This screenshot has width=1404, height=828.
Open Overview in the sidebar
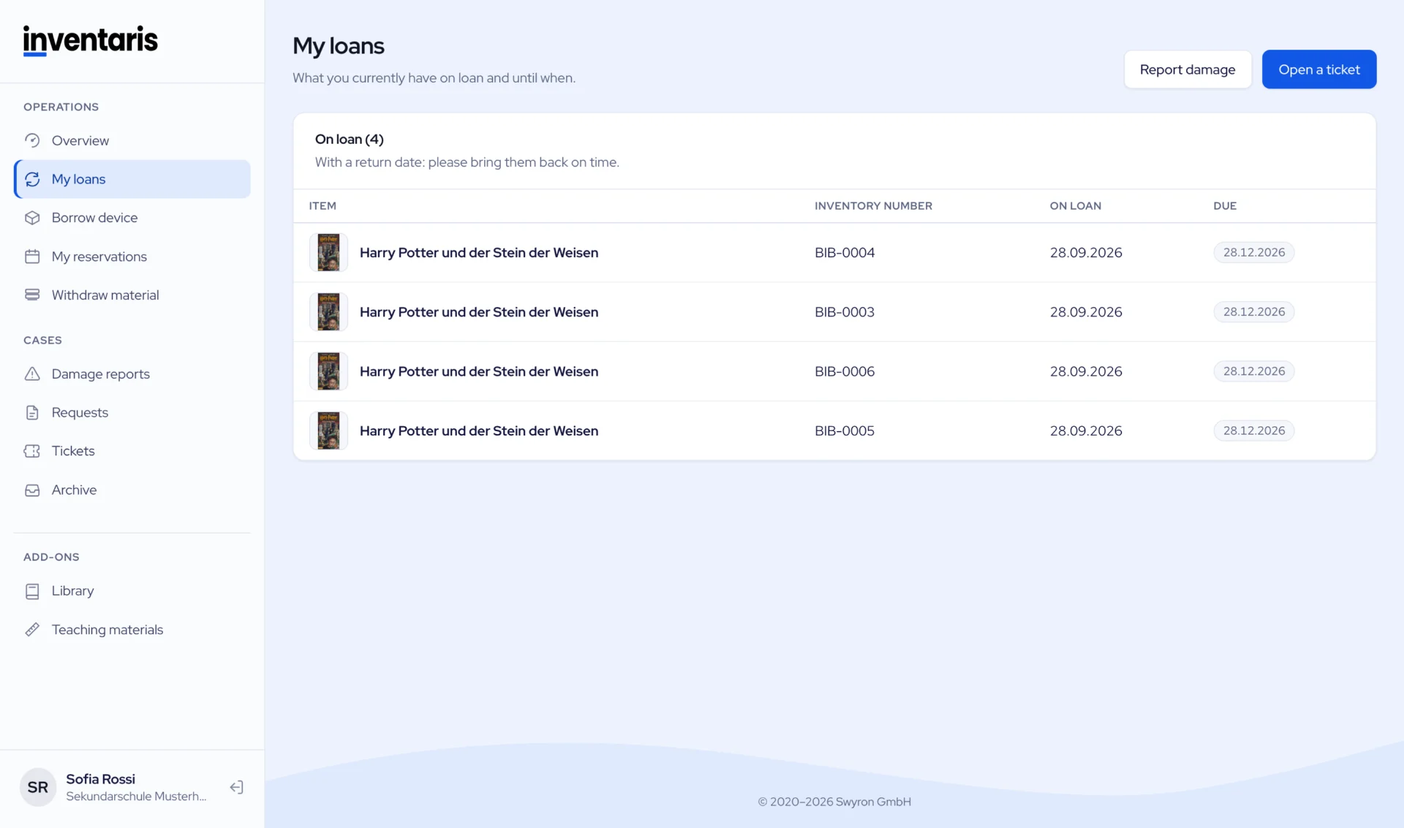132,140
